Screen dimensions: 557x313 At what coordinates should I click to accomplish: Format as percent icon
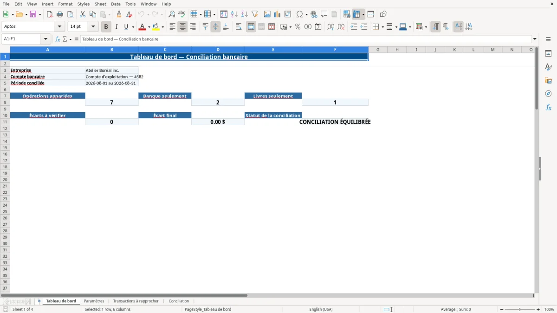pos(298,27)
